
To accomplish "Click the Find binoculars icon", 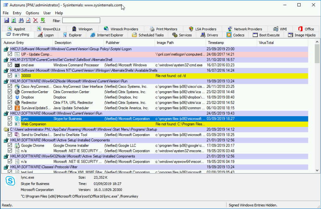I will click(21, 20).
